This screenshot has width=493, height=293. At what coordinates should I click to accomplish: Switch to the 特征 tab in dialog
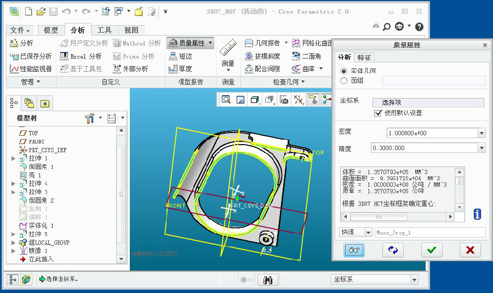[x=364, y=57]
